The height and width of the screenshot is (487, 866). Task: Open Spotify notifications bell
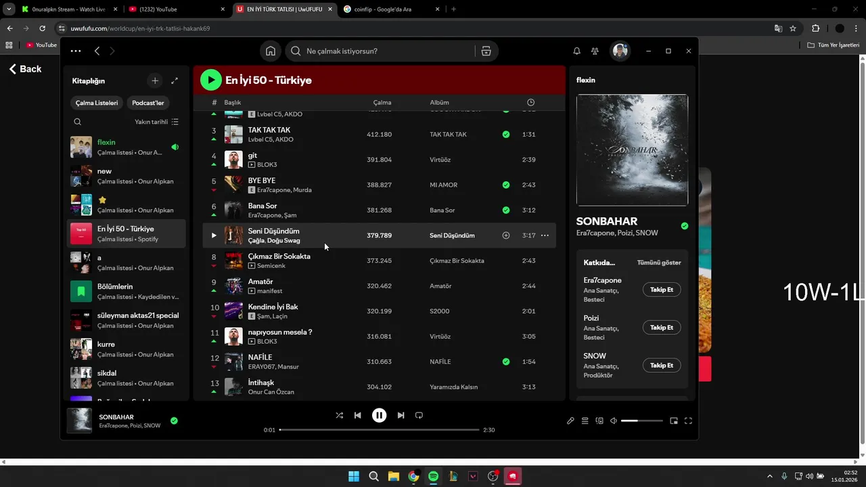pyautogui.click(x=576, y=51)
